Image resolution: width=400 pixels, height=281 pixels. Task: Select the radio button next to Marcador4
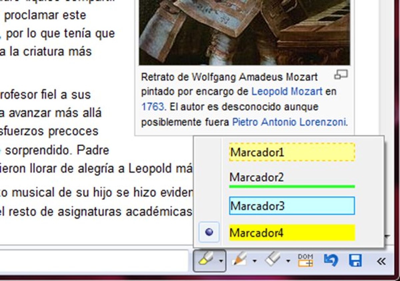click(209, 231)
